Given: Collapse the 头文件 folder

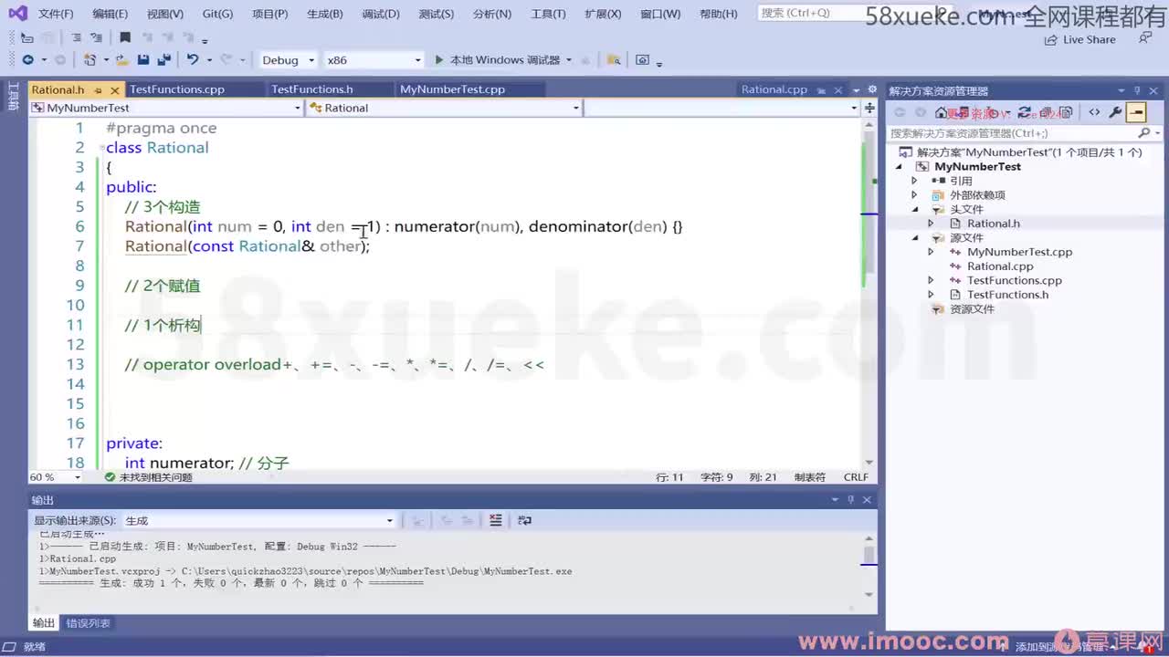Looking at the screenshot, I should pyautogui.click(x=914, y=210).
